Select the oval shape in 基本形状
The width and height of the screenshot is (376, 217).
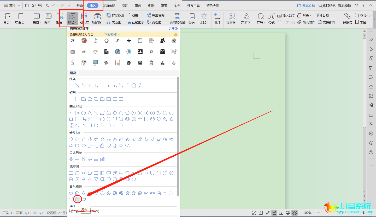click(84, 113)
